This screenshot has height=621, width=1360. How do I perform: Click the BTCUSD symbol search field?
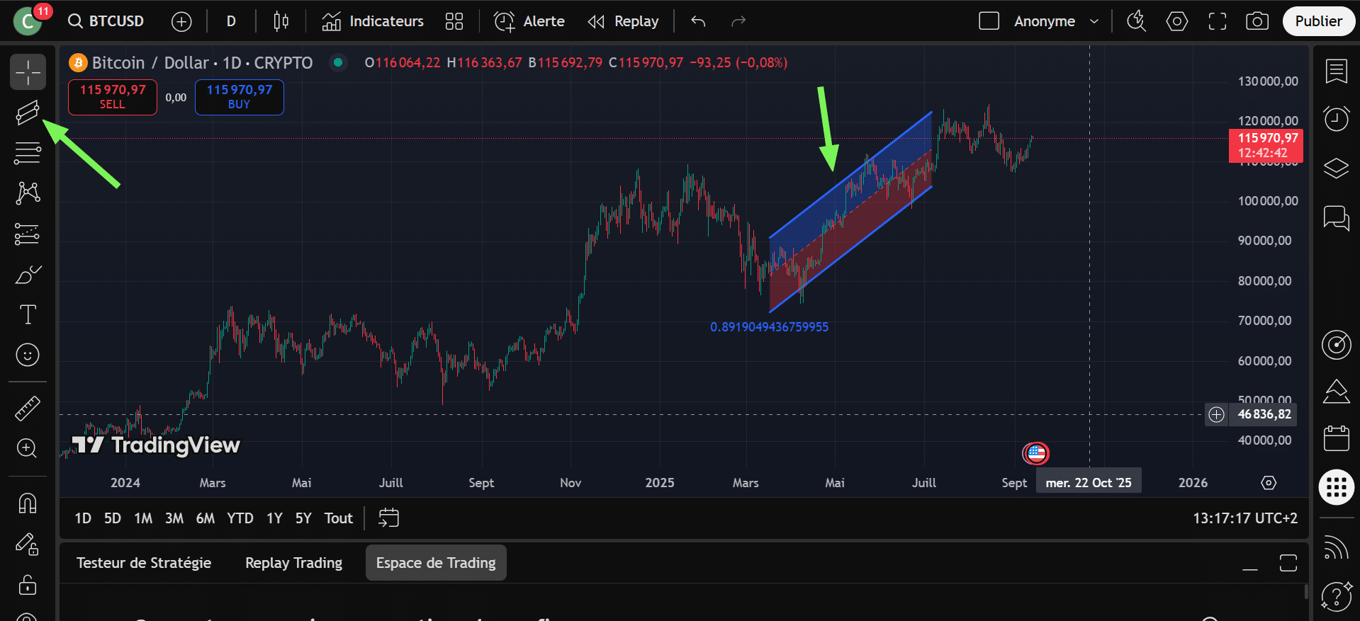pos(106,21)
